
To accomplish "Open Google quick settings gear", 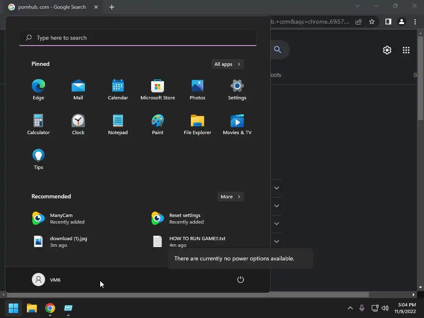I will [387, 50].
